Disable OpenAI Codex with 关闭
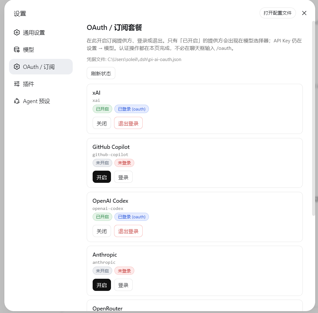Image resolution: width=318 pixels, height=313 pixels. tap(102, 231)
